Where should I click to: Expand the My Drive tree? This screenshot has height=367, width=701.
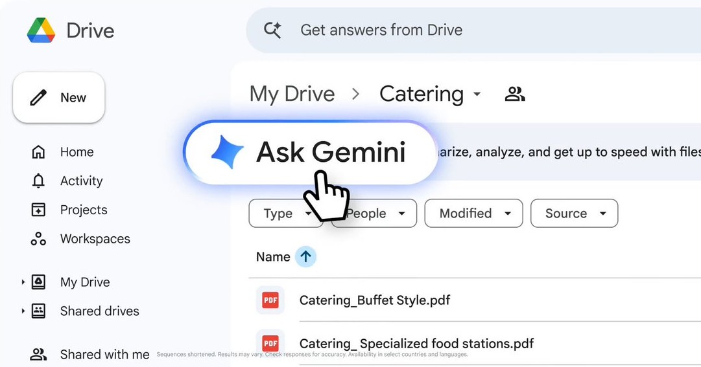pyautogui.click(x=23, y=282)
